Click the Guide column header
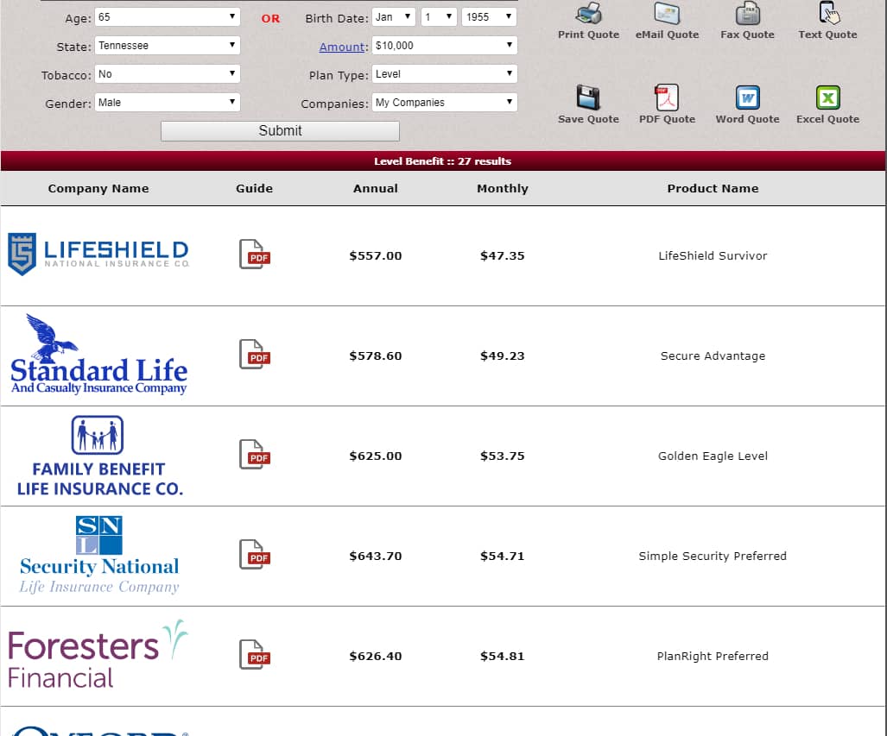Screen dimensions: 887x736 pos(255,188)
